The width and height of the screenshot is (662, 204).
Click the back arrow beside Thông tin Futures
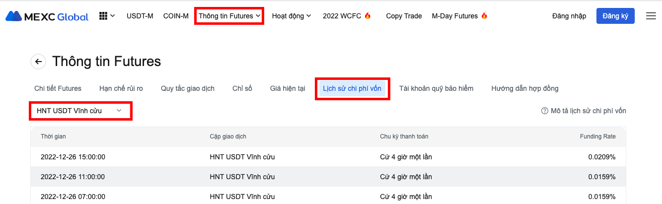(38, 62)
